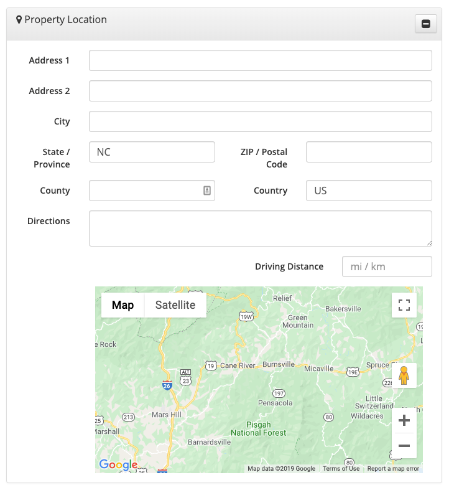Click the ZIP / Postal Code field
The height and width of the screenshot is (490, 449).
369,152
